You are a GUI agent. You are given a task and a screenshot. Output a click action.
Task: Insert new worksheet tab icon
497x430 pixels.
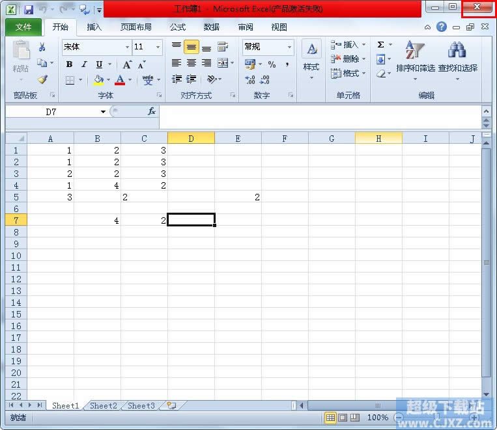click(171, 405)
